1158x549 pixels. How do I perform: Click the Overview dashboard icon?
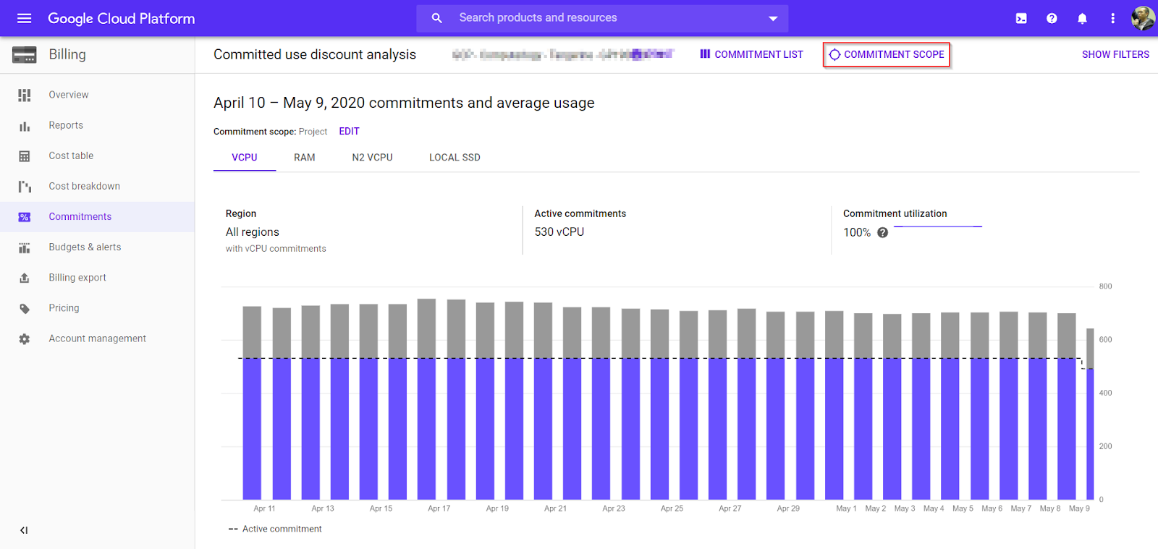[25, 95]
